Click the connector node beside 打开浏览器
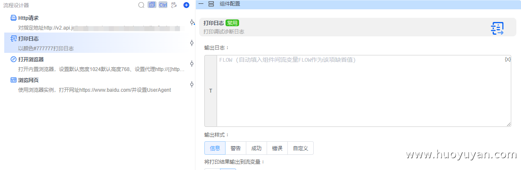The width and height of the screenshot is (521, 170). click(x=192, y=63)
